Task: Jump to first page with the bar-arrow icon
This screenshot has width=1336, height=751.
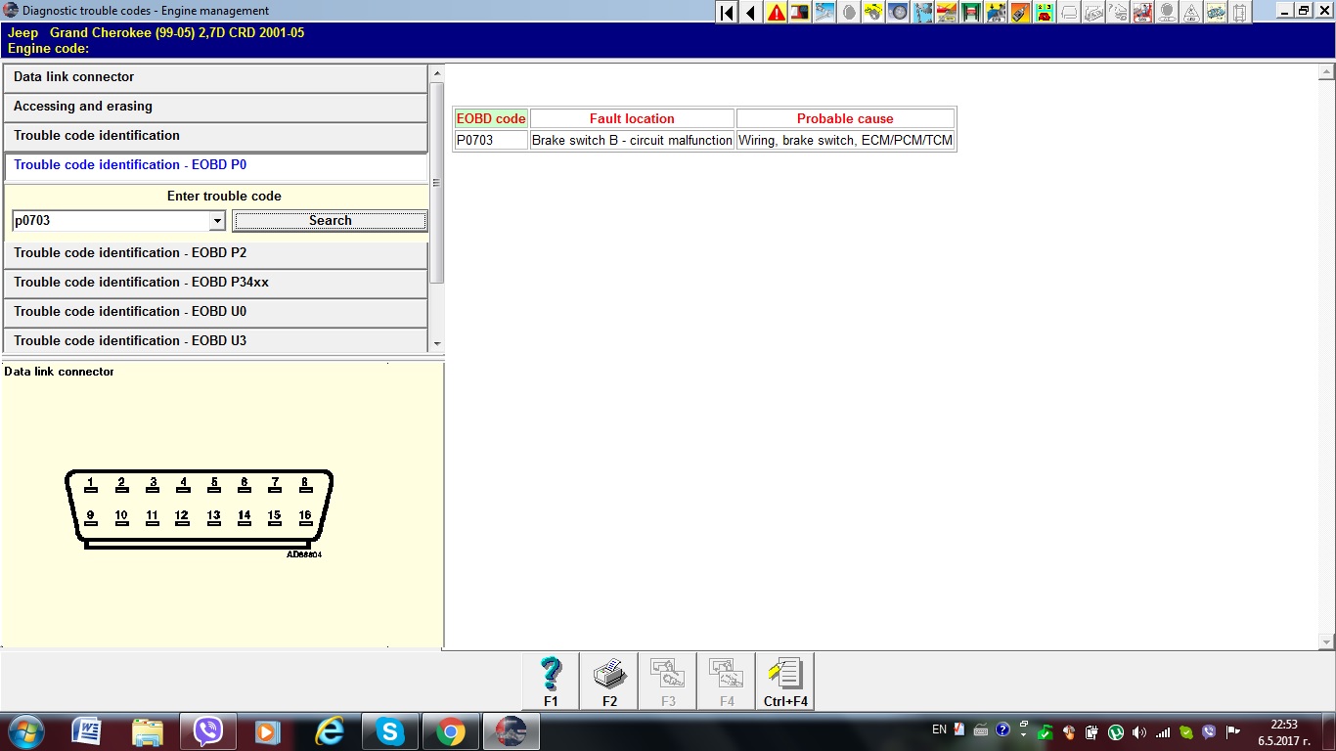Action: point(727,12)
